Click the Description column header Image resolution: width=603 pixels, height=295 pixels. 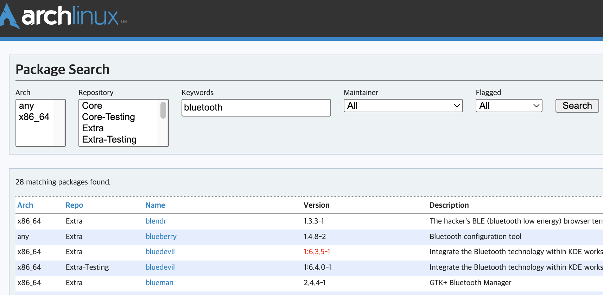pyautogui.click(x=449, y=205)
